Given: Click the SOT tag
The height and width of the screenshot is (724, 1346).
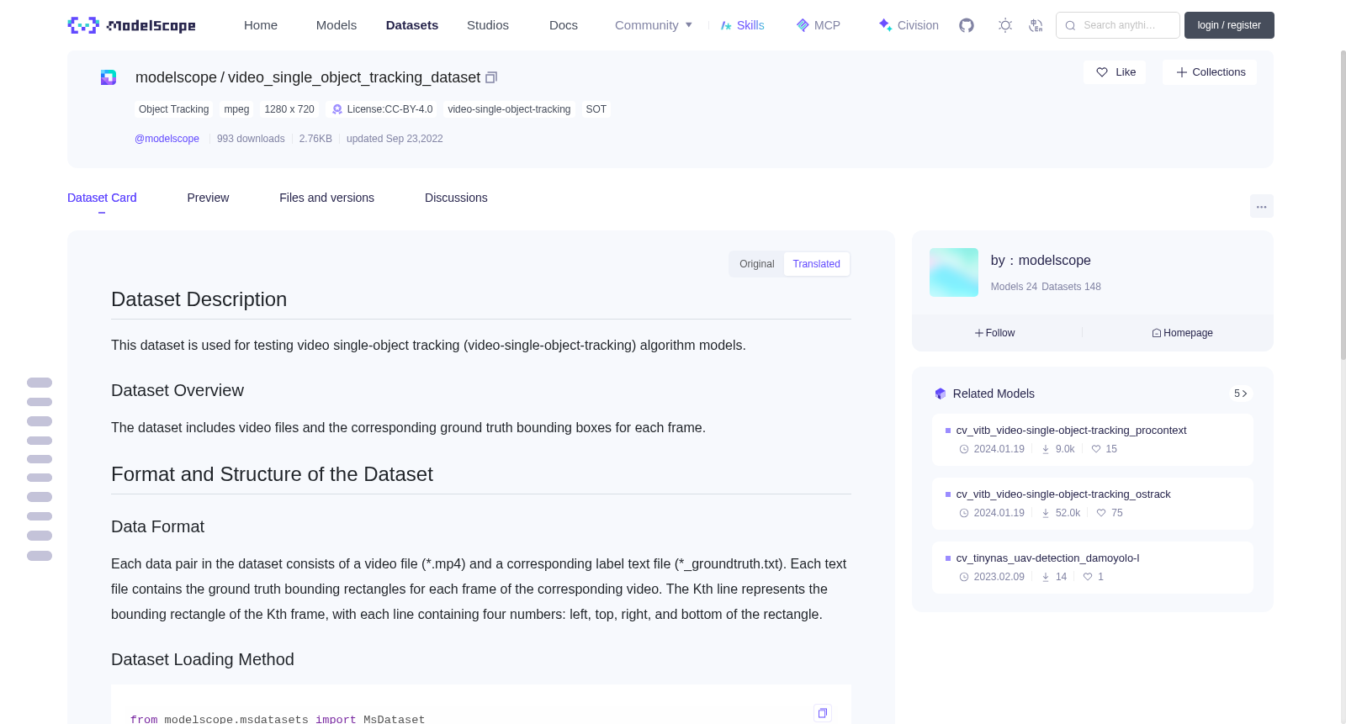Looking at the screenshot, I should [x=596, y=109].
